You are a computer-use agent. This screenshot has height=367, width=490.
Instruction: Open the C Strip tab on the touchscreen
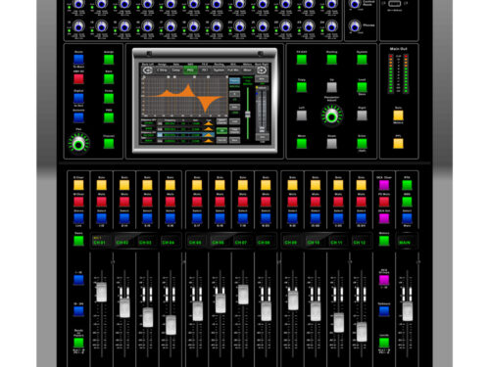(x=162, y=70)
